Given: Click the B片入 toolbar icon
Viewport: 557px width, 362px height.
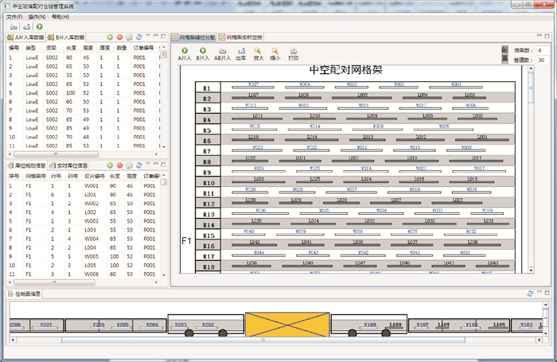Looking at the screenshot, I should 203,51.
